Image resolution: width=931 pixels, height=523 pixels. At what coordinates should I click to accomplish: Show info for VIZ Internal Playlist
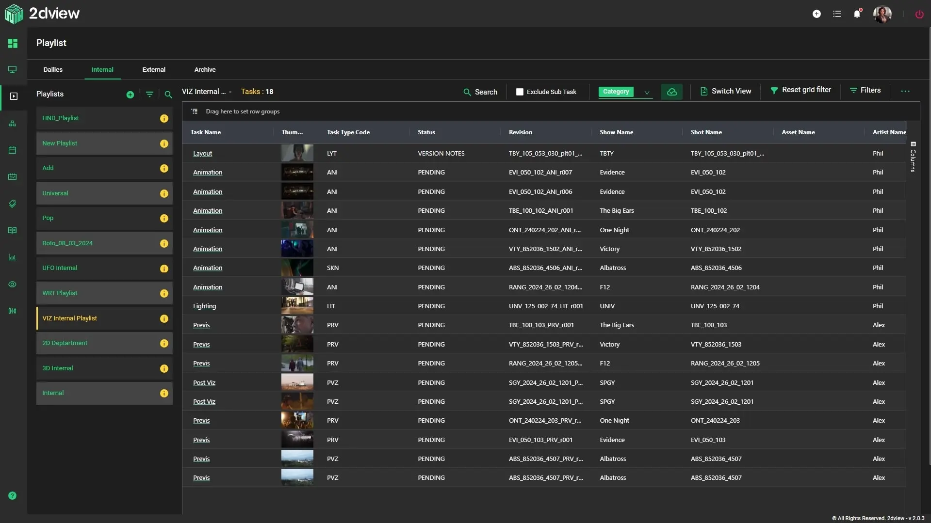[164, 318]
